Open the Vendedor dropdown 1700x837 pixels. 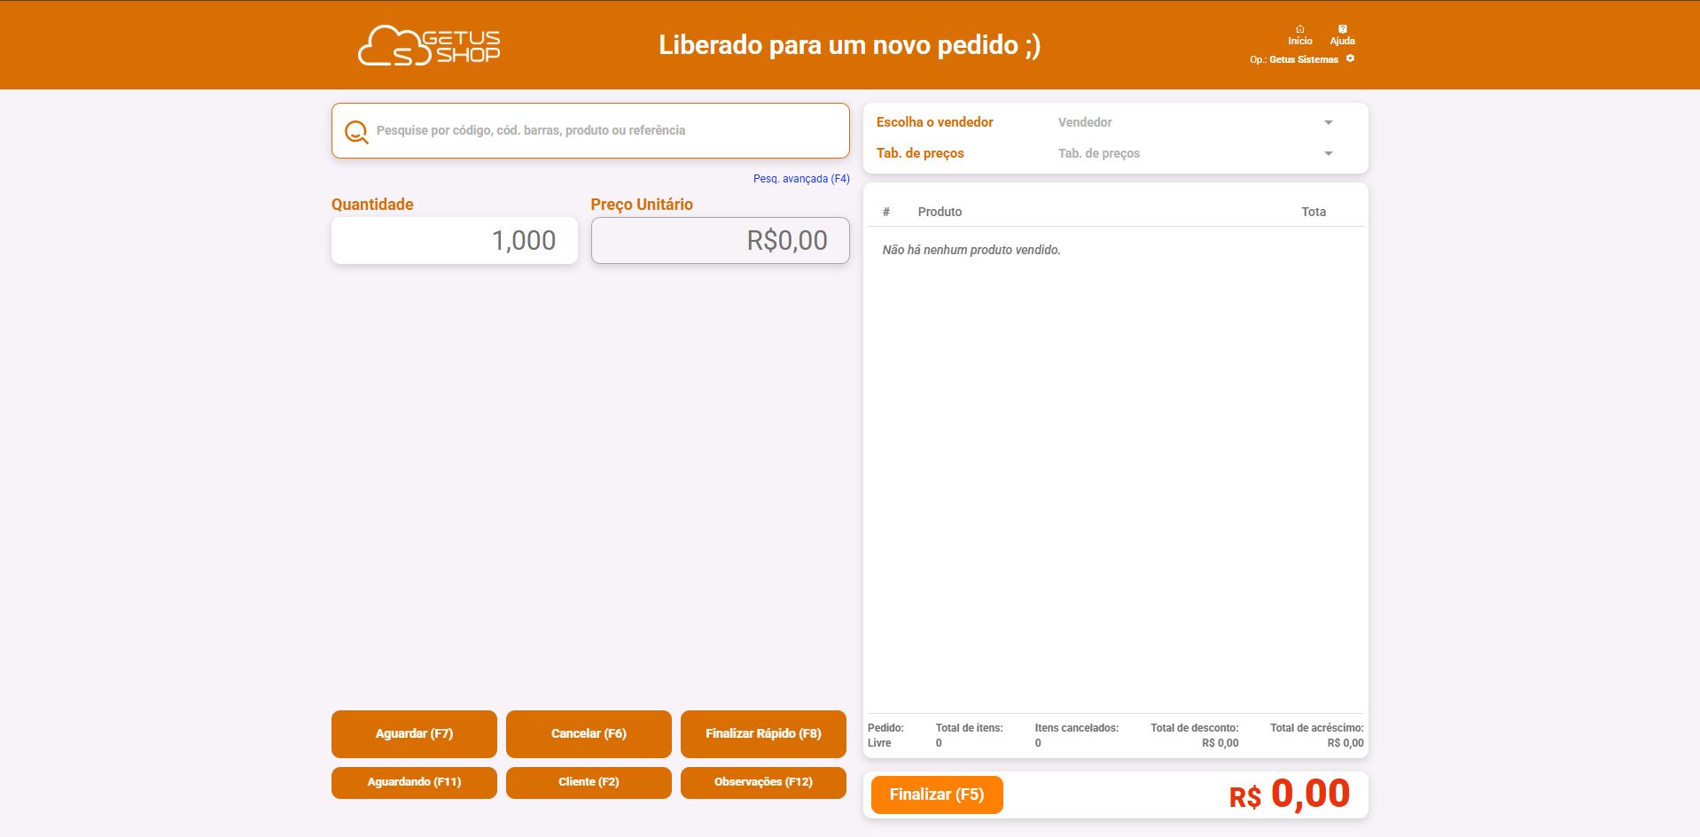point(1196,122)
